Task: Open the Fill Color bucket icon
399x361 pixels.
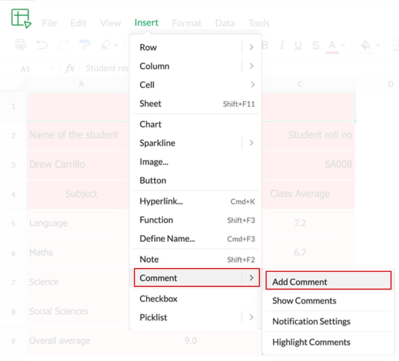Action: pyautogui.click(x=366, y=45)
